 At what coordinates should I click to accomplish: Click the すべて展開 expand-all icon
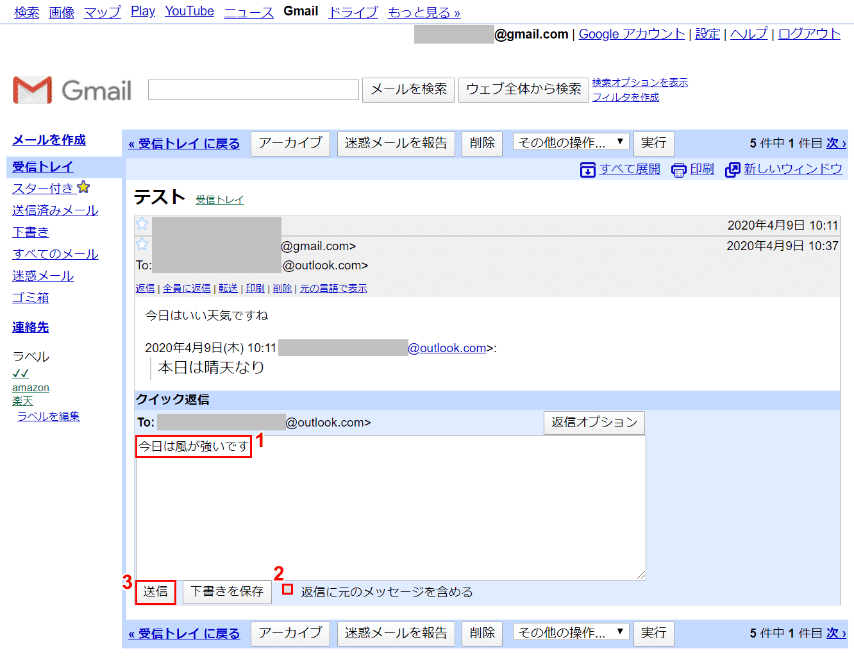588,169
